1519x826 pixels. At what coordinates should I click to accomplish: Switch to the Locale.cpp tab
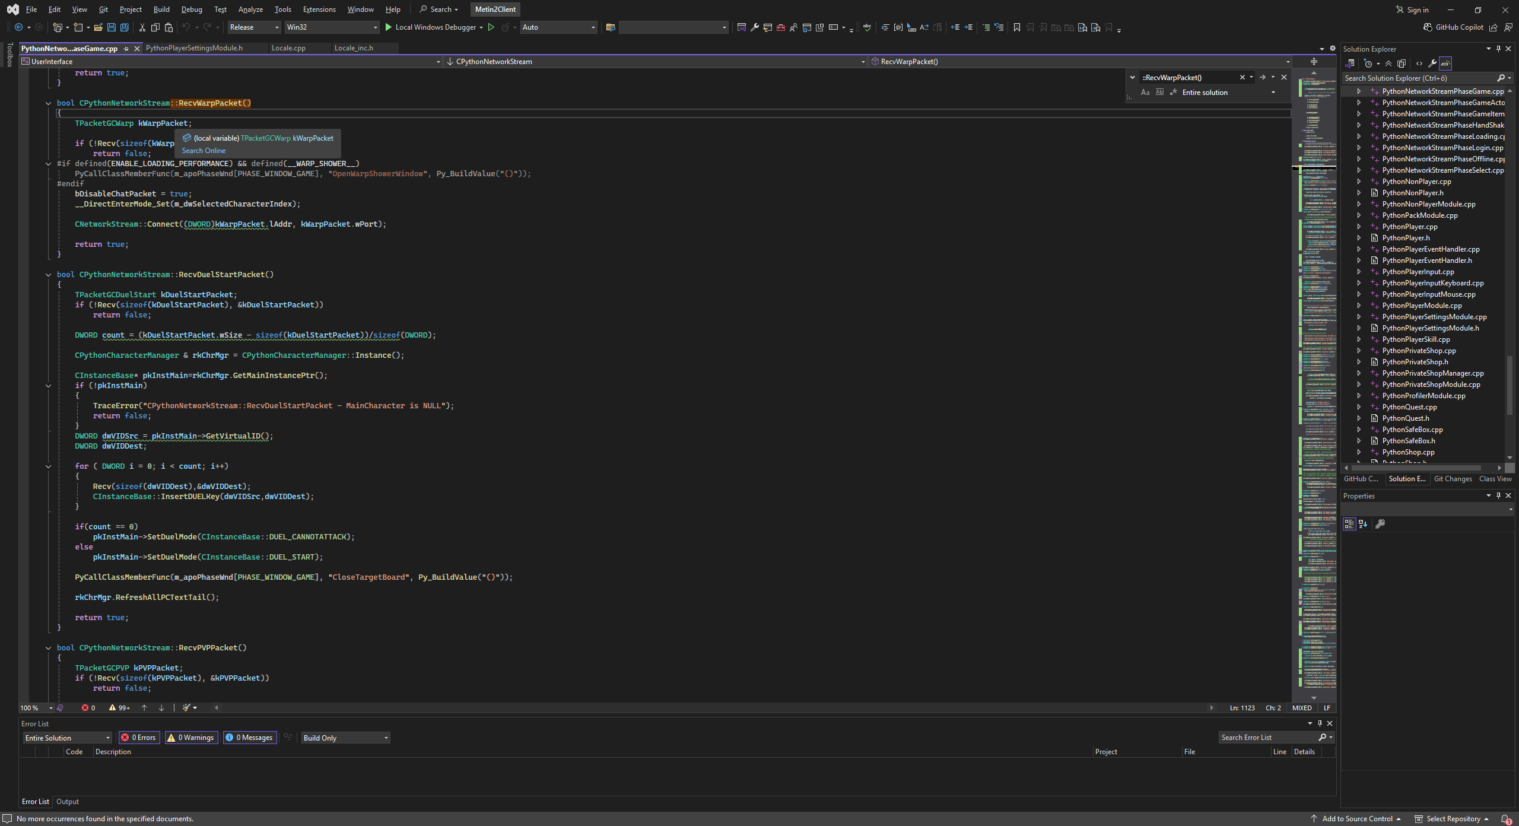click(x=288, y=48)
